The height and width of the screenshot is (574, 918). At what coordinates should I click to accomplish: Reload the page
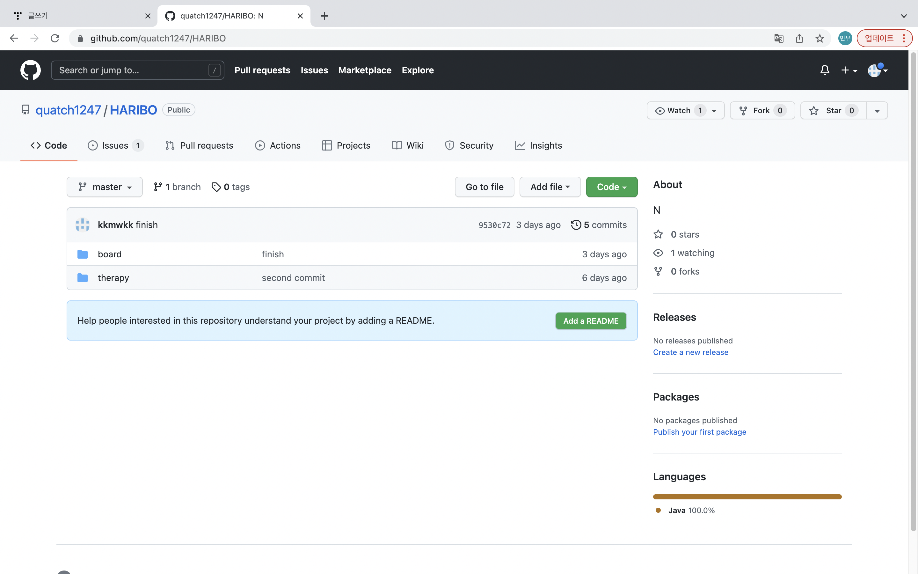55,38
